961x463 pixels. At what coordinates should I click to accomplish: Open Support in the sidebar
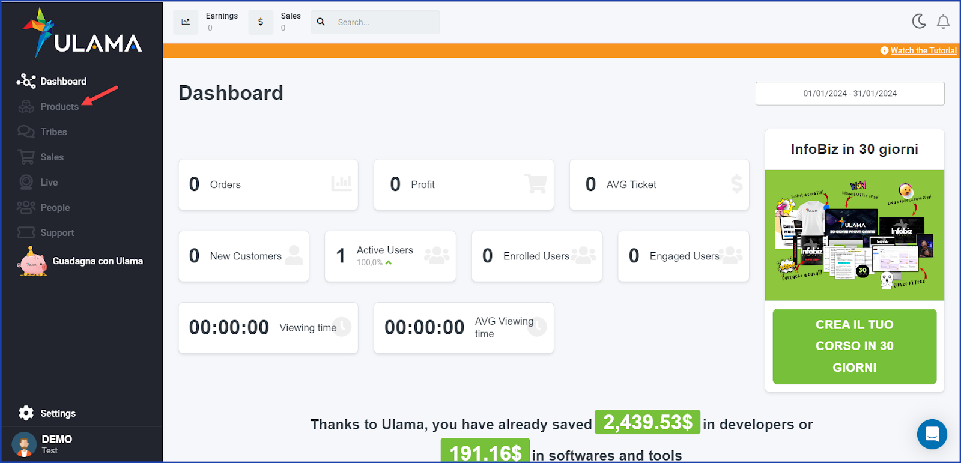pyautogui.click(x=57, y=232)
